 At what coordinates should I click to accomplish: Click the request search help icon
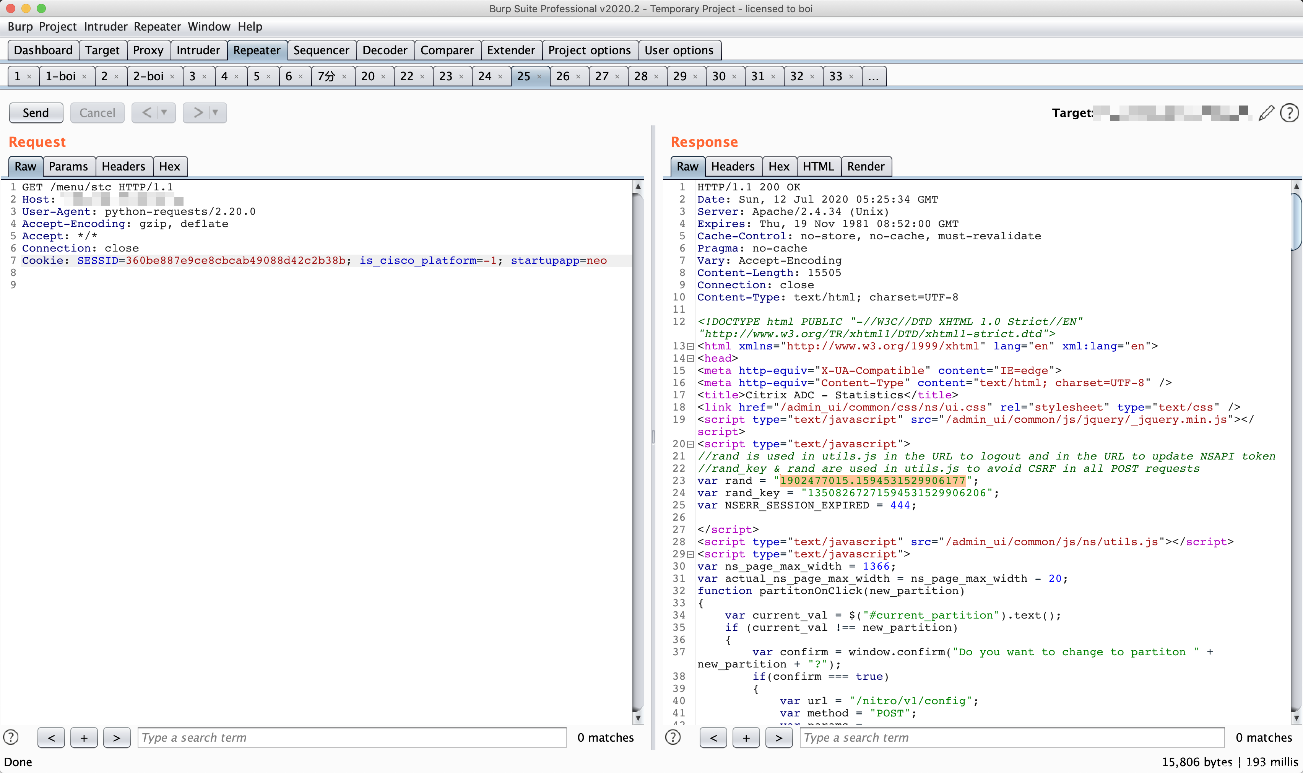[x=11, y=737]
